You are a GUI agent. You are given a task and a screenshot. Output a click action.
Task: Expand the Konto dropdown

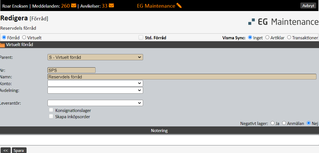95,83
